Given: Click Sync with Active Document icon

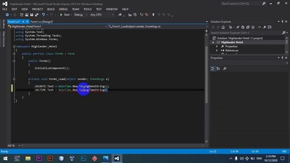Looking at the screenshot, I should pos(237,27).
